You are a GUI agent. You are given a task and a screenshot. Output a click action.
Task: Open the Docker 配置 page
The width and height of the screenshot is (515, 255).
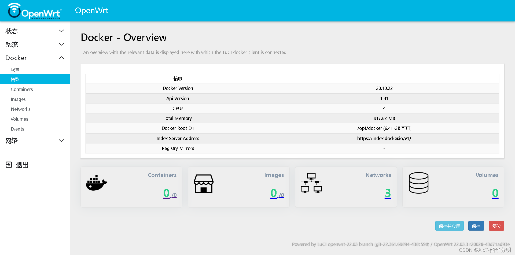[35, 69]
